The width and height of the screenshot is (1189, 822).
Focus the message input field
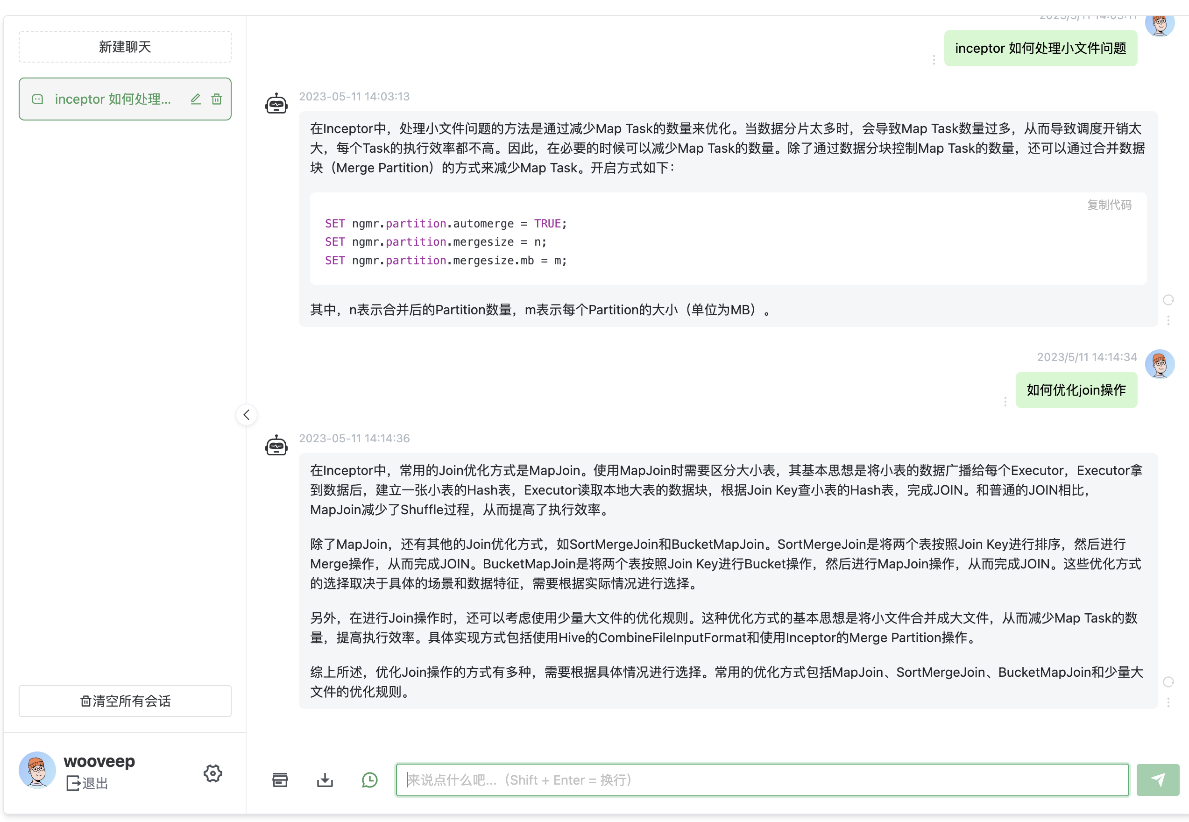(x=762, y=780)
